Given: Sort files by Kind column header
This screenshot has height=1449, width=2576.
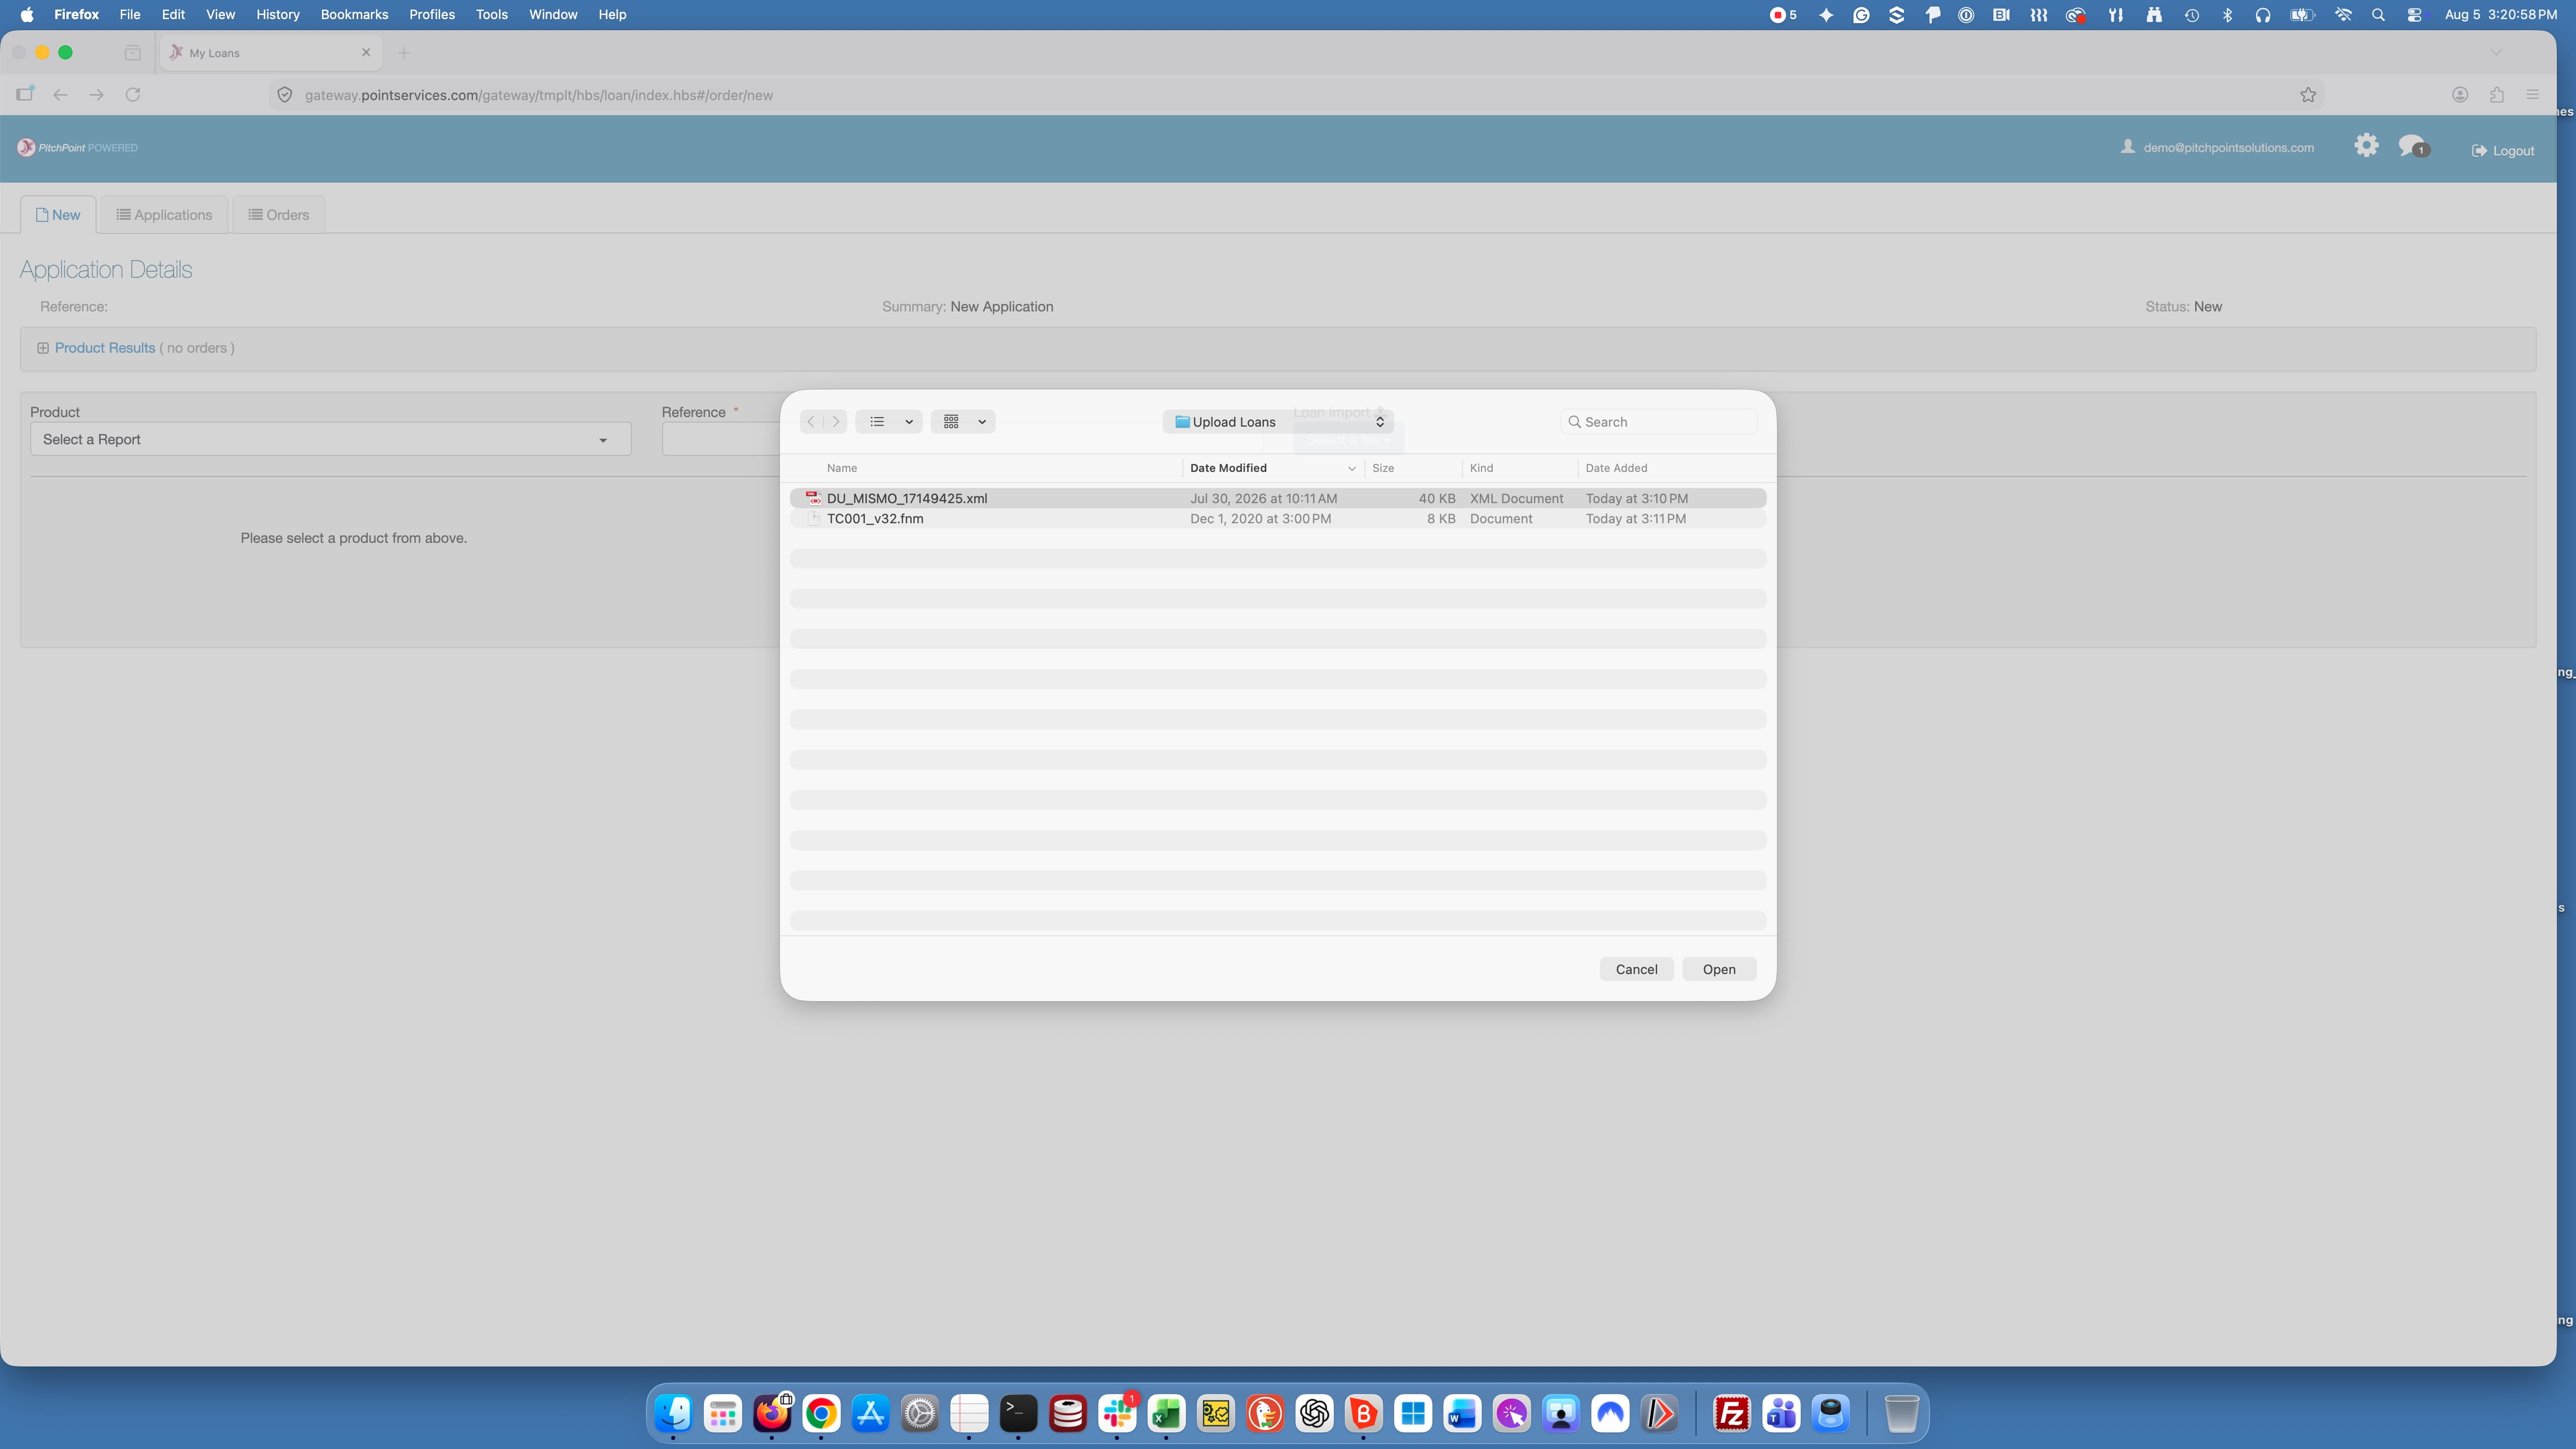Looking at the screenshot, I should click(x=1481, y=468).
